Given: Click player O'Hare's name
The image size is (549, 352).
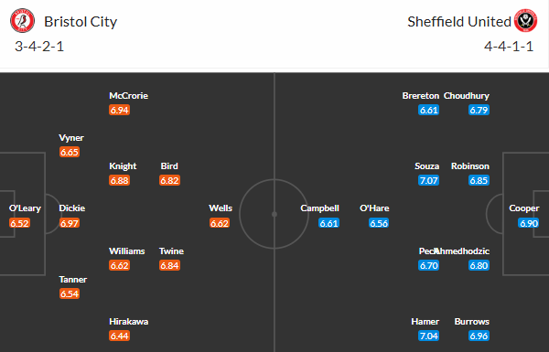Looking at the screenshot, I should (x=374, y=208).
